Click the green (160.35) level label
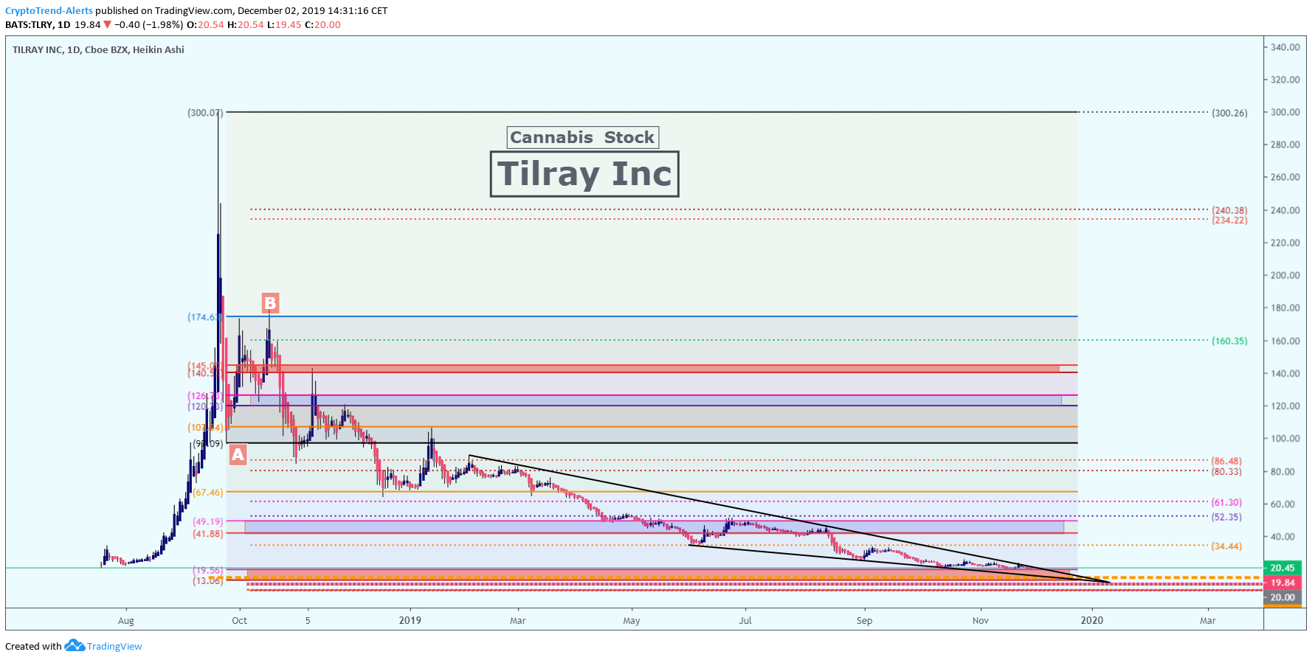Image resolution: width=1312 pixels, height=660 pixels. (1229, 341)
